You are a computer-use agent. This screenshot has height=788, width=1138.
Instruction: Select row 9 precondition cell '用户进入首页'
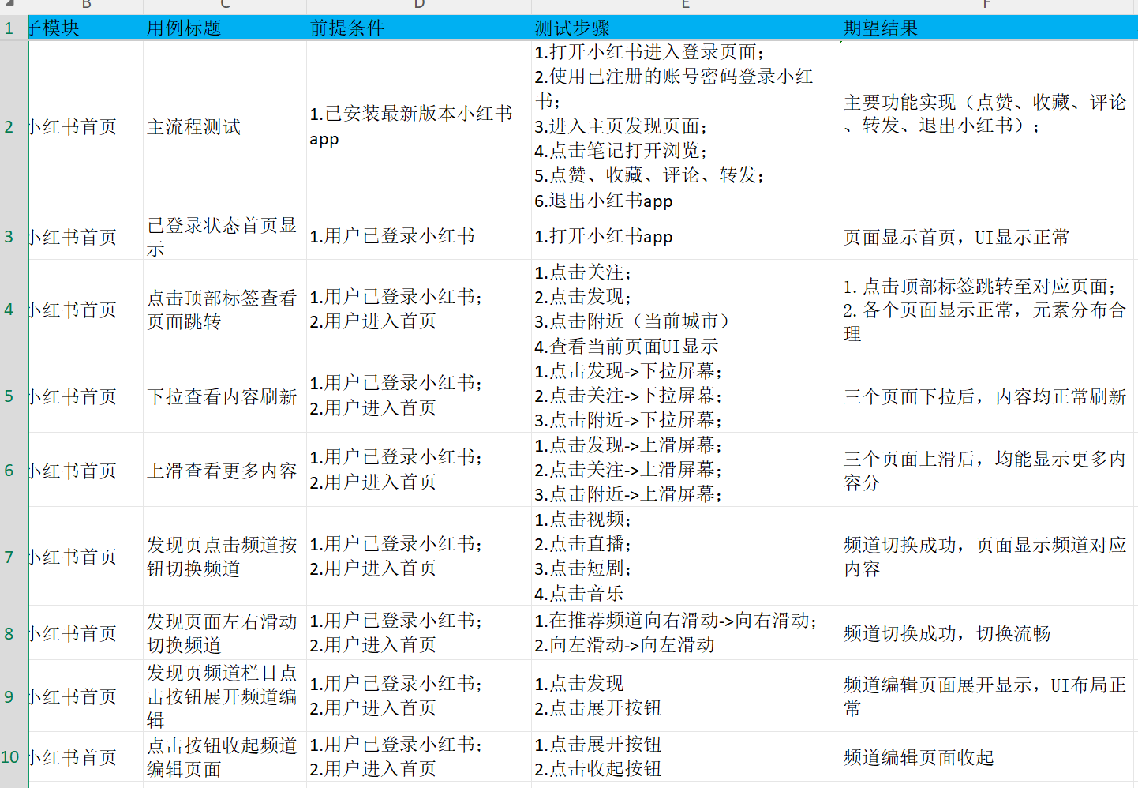coord(418,696)
